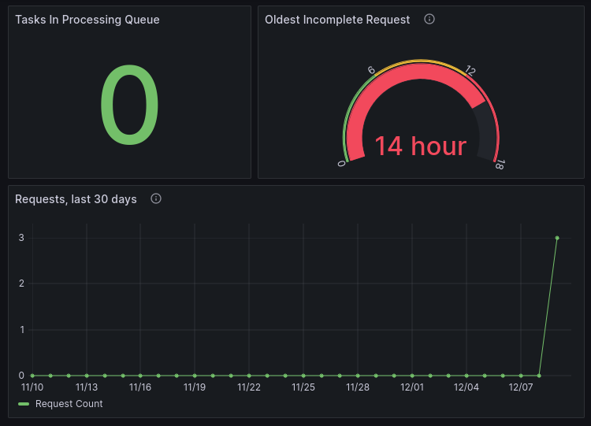Click the info icon beside Requests, last 30 days
This screenshot has height=426, width=591.
pyautogui.click(x=156, y=198)
